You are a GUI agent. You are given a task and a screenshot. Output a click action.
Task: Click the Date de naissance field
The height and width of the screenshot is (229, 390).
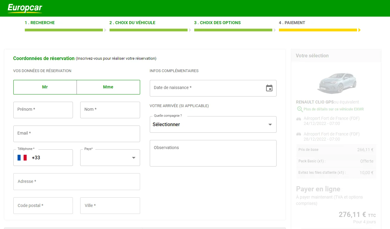[213, 88]
